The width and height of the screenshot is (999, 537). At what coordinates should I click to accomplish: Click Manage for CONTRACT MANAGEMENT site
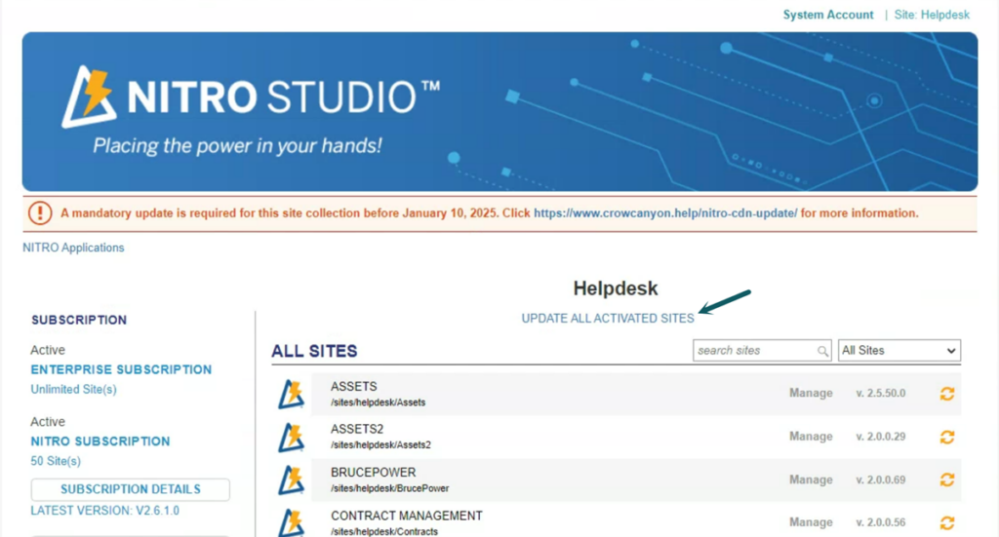[x=811, y=522]
